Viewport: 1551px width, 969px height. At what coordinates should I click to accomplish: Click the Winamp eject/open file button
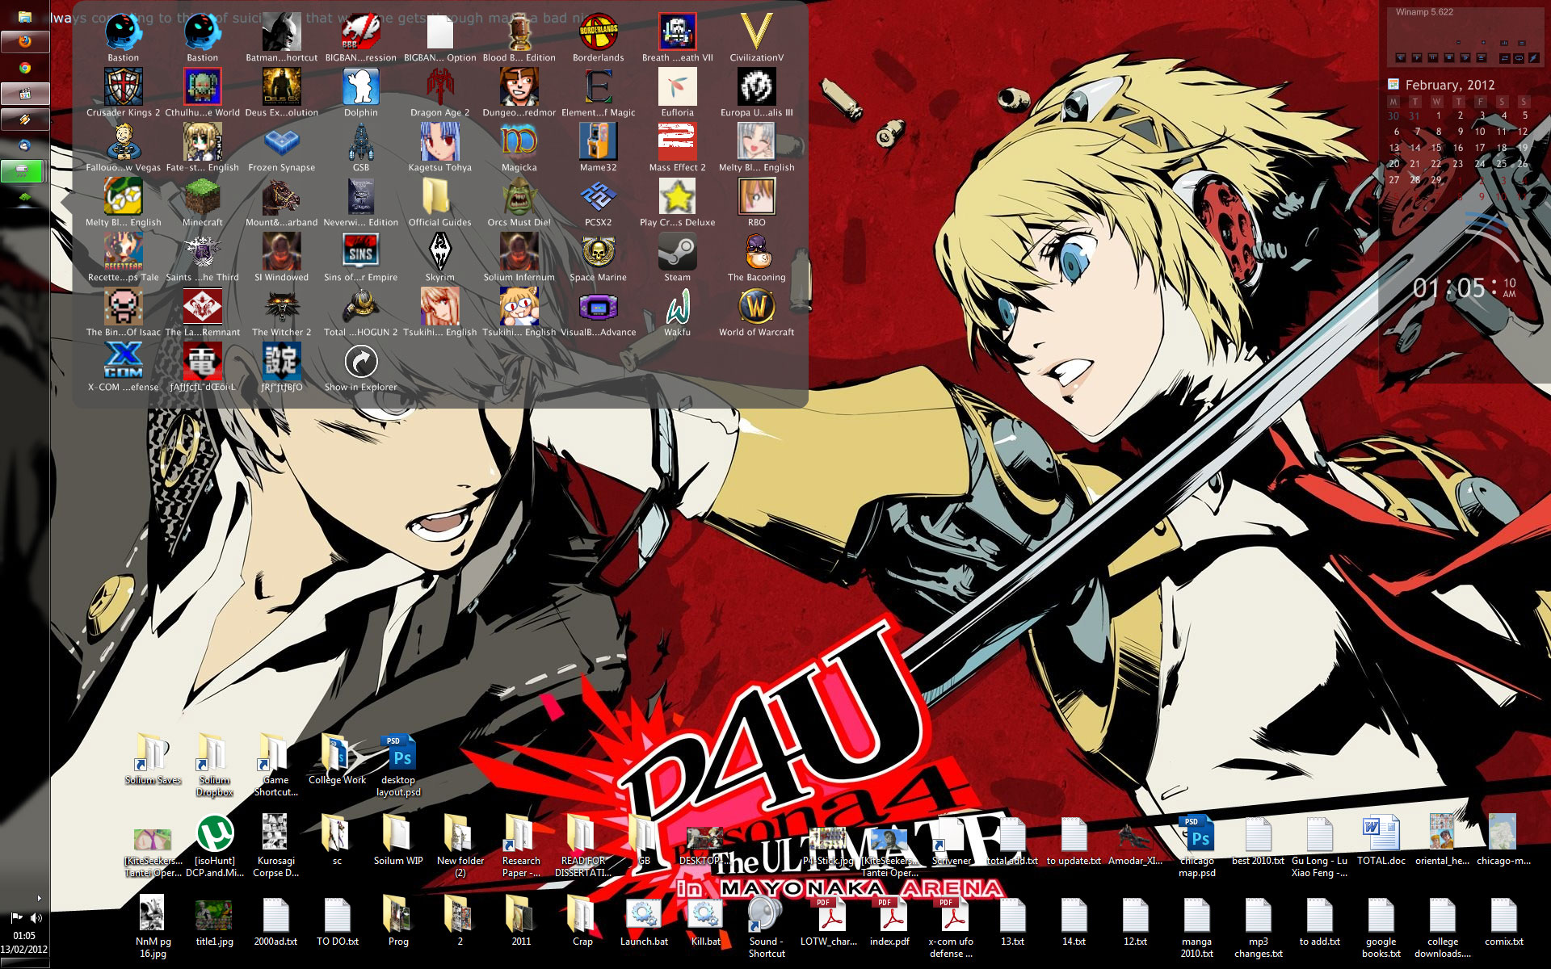tap(1482, 57)
